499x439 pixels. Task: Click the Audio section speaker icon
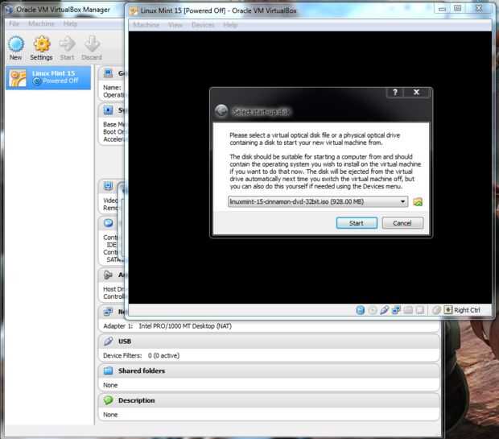coord(108,275)
